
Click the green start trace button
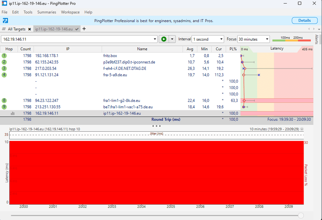[164, 39]
